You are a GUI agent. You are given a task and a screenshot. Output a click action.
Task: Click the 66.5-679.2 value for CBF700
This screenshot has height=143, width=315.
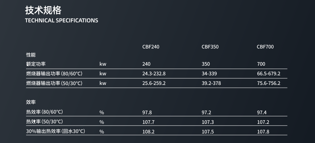pos(269,74)
